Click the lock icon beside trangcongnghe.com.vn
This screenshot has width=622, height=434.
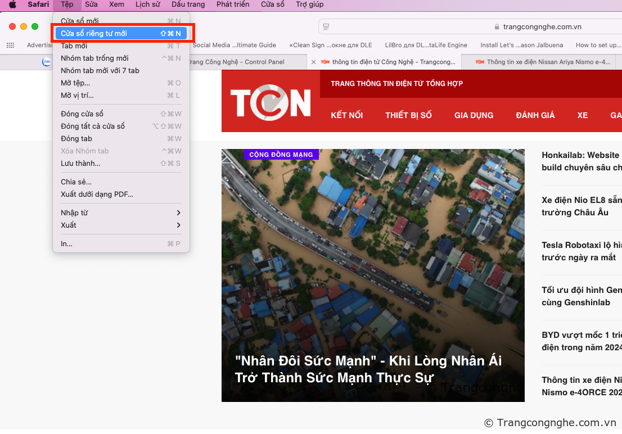[496, 26]
